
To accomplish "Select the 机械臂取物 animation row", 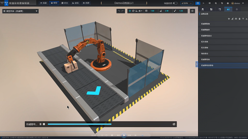I will click(223, 24).
